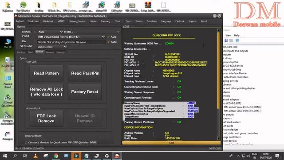Select Human Interface Devices in Device Manager

tap(235, 73)
